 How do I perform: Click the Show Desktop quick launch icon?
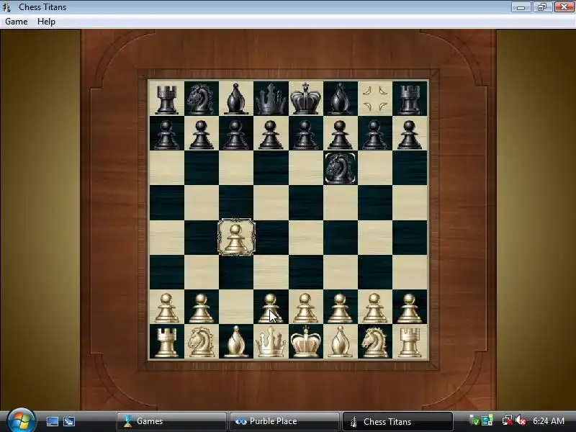click(x=53, y=421)
